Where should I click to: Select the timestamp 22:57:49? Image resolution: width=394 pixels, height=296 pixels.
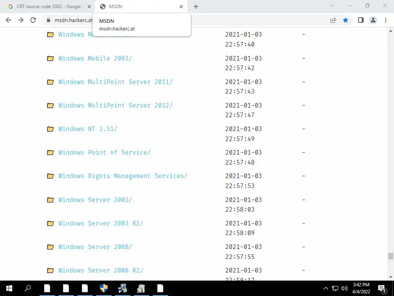pyautogui.click(x=240, y=139)
